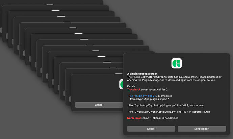Click the line 1431 ReporterPlugin traceback line

[169, 112]
